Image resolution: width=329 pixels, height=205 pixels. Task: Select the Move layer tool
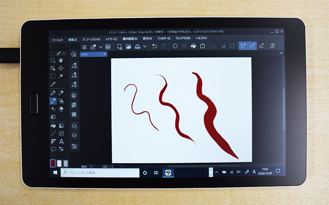click(61, 68)
